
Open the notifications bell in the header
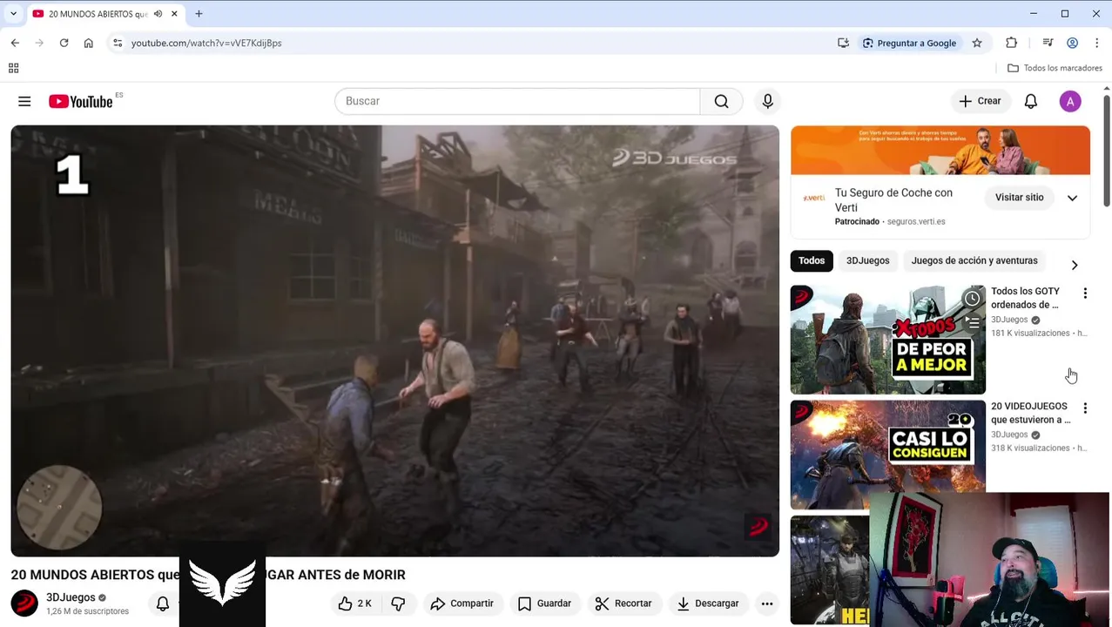coord(1030,101)
